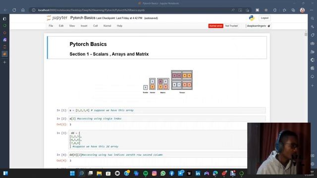317x178 pixels.
Task: Open the Insert menu
Action: pos(84,26)
